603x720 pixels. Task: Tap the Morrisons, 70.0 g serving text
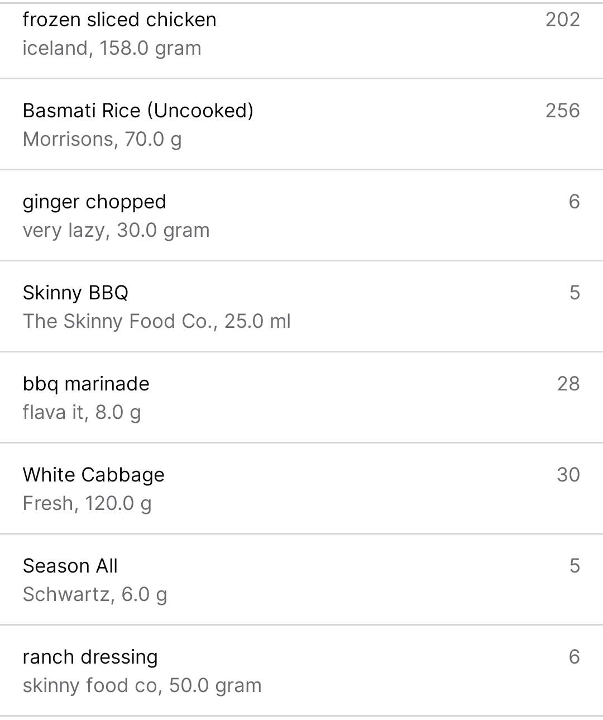coord(102,139)
